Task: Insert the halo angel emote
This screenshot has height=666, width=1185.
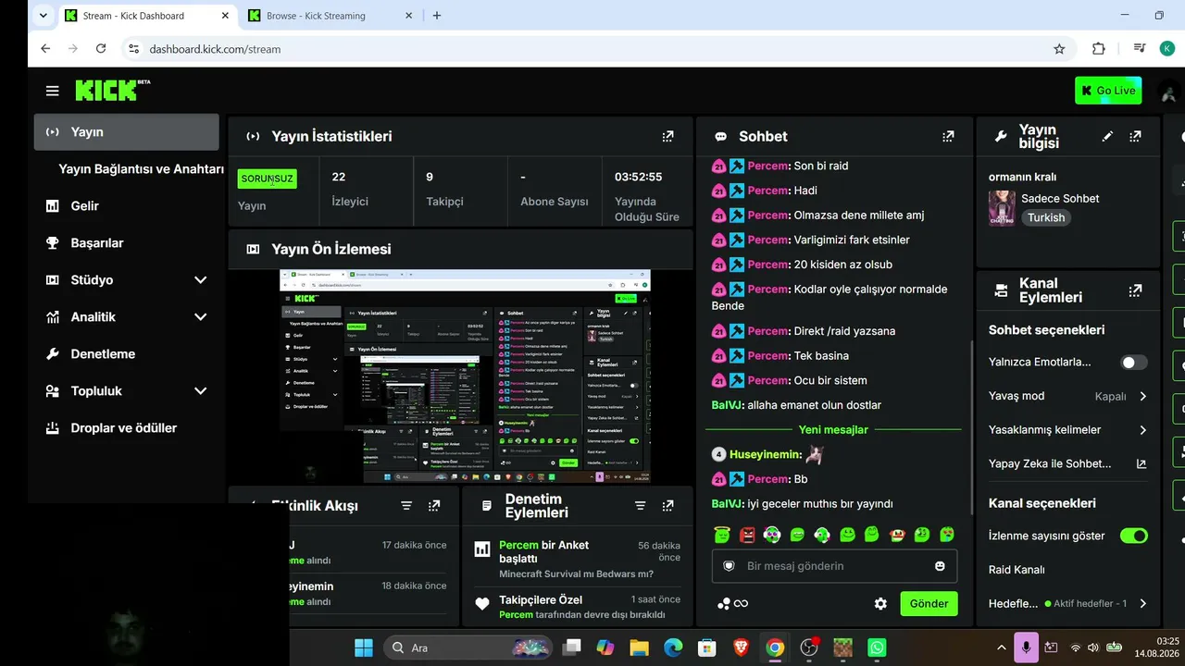Action: tap(722, 535)
